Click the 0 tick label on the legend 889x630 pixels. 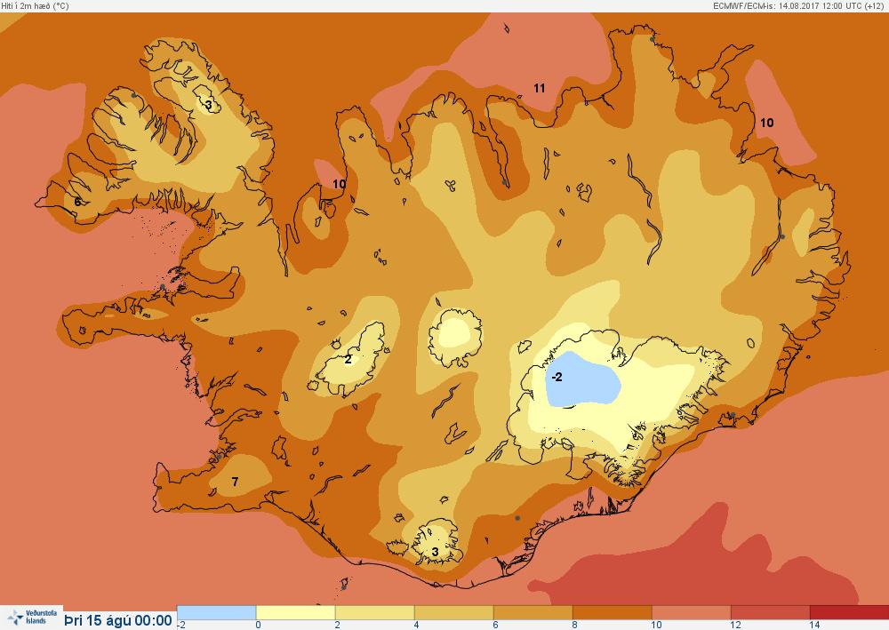(x=259, y=625)
